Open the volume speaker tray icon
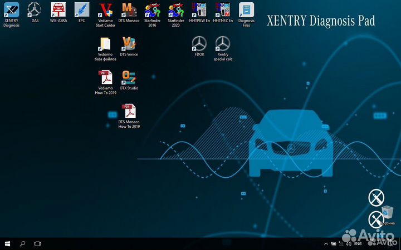This screenshot has height=250, width=401. click(348, 244)
